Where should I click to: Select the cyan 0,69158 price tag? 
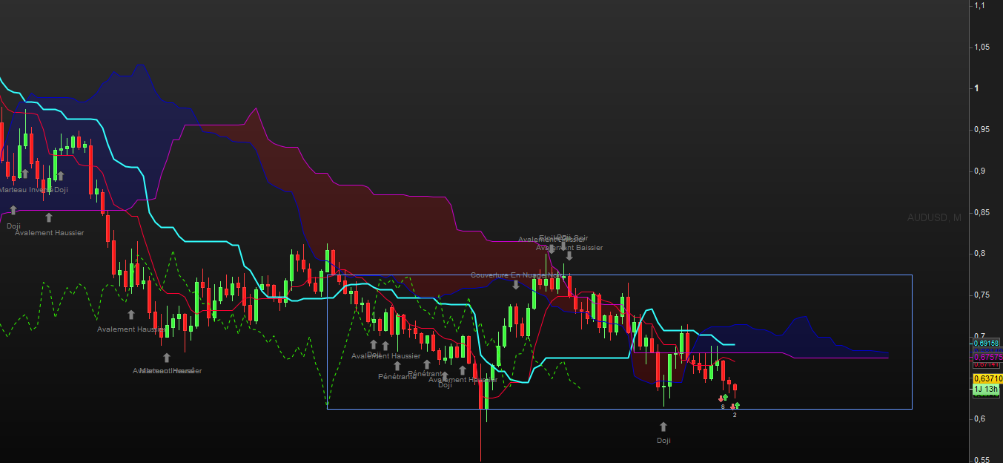987,343
